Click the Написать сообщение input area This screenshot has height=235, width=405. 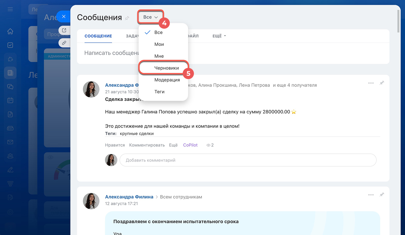(233, 53)
